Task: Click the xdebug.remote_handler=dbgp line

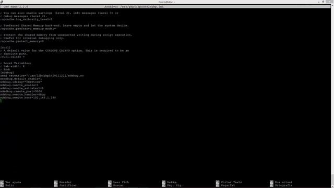Action: (23, 95)
